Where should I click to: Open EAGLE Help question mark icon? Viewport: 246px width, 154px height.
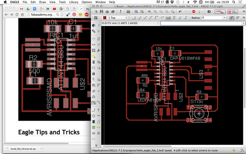point(209,12)
